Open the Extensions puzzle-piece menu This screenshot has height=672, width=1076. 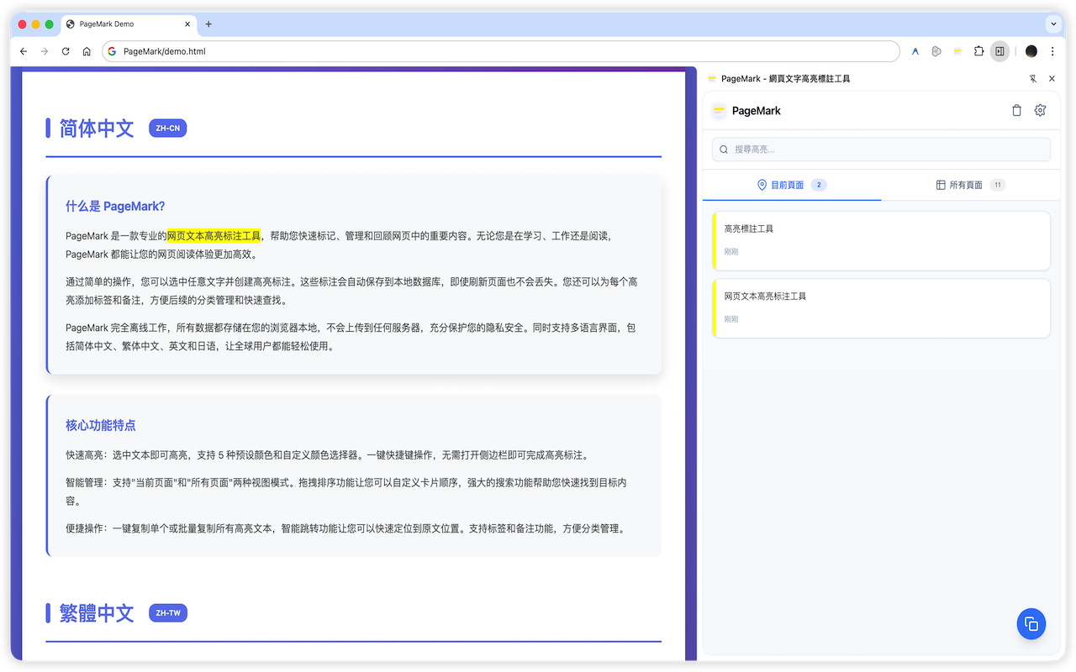(978, 51)
